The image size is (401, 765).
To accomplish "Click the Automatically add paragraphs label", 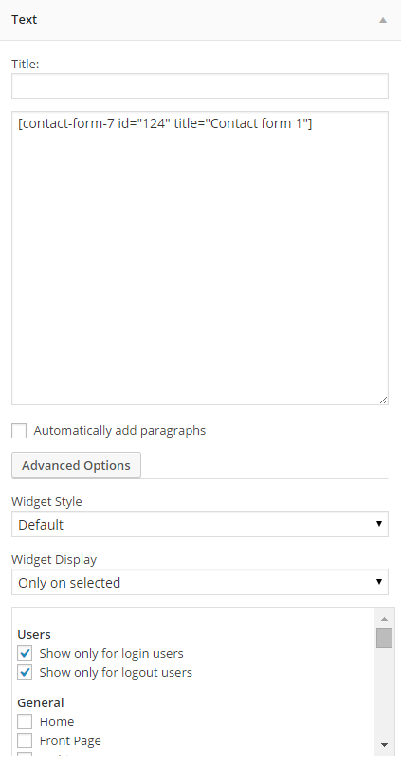I will click(119, 431).
